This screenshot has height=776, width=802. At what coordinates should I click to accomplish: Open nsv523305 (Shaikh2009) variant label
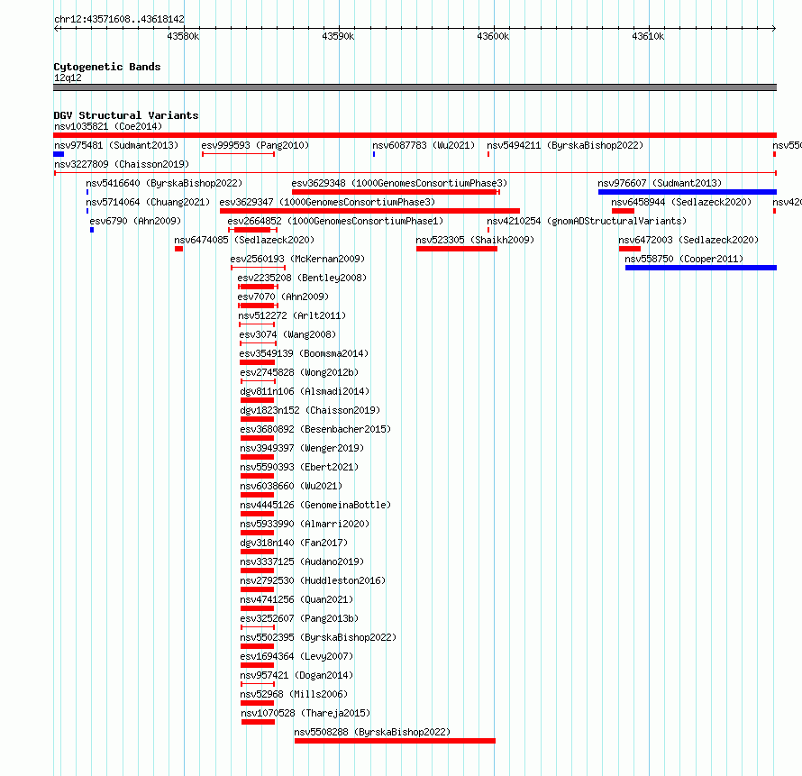(475, 240)
